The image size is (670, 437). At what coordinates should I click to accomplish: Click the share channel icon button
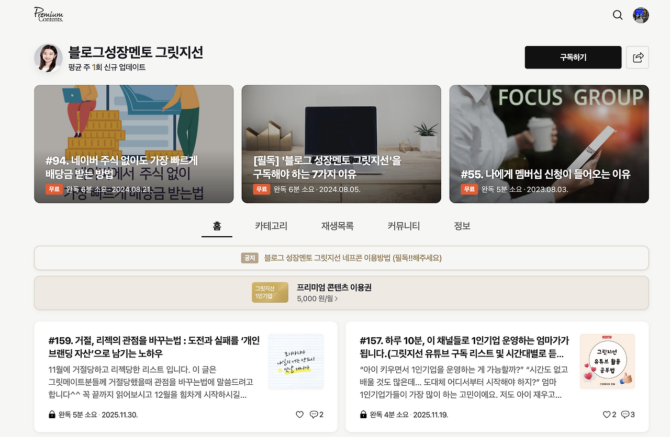tap(638, 57)
